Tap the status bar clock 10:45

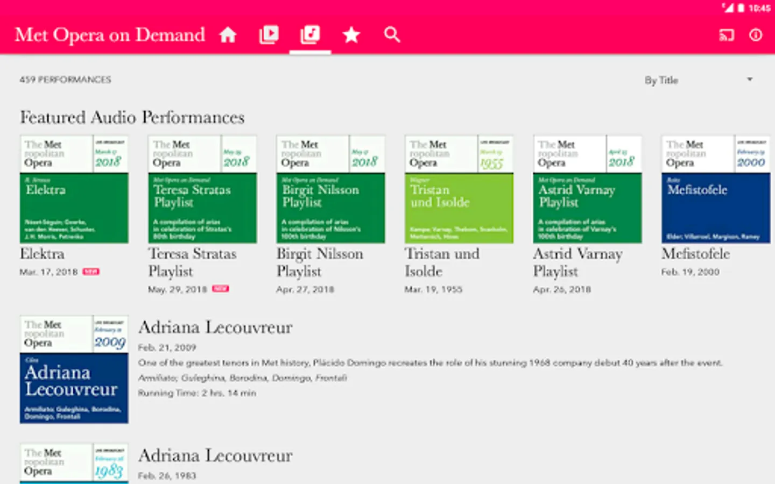759,8
